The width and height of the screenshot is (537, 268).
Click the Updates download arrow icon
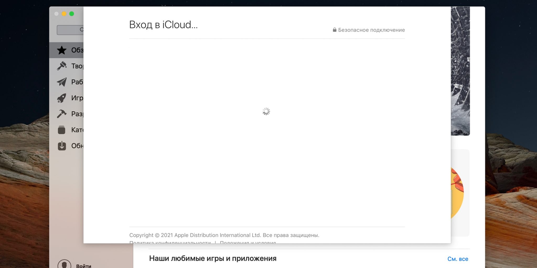tap(62, 146)
